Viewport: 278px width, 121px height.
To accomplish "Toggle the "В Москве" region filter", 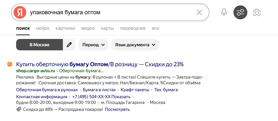I will click(x=39, y=45).
